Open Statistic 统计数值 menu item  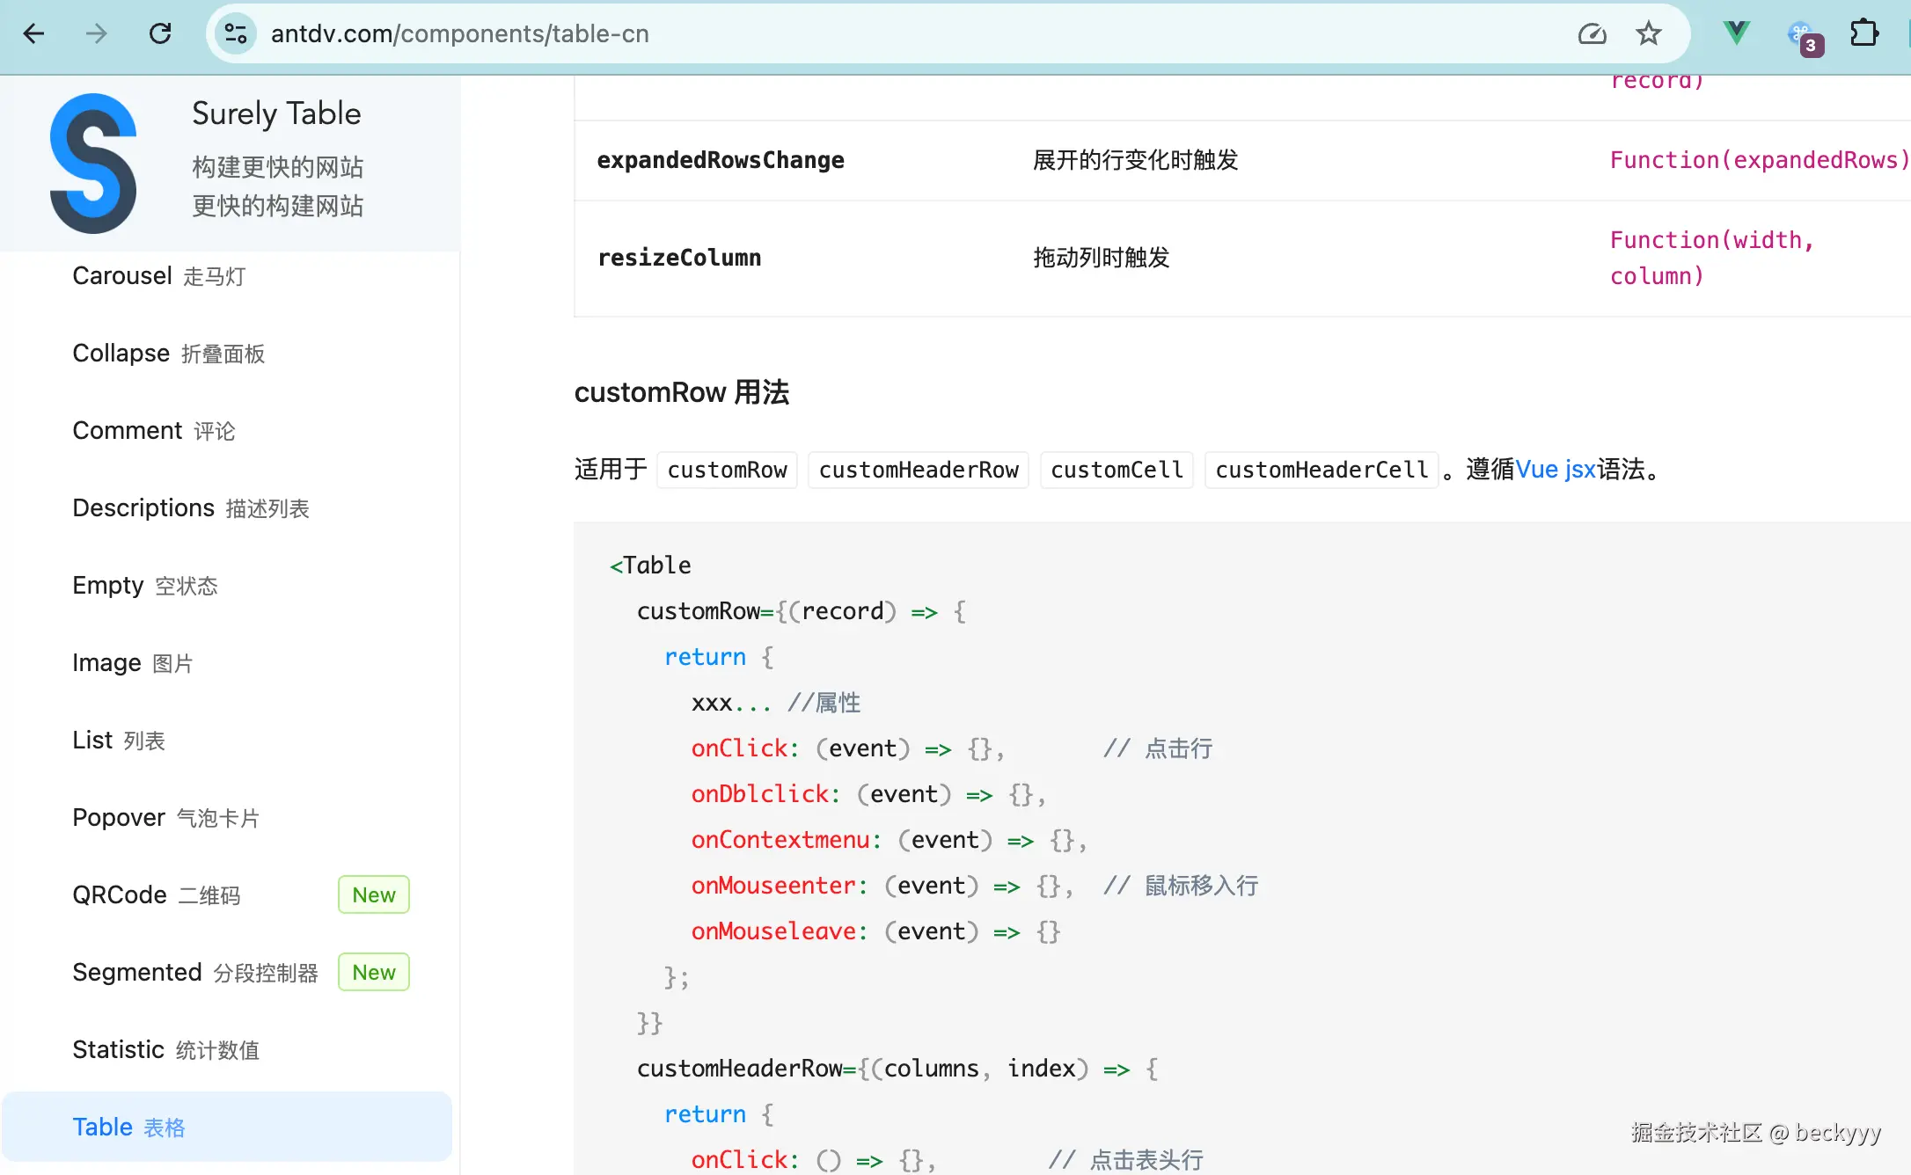coord(166,1050)
